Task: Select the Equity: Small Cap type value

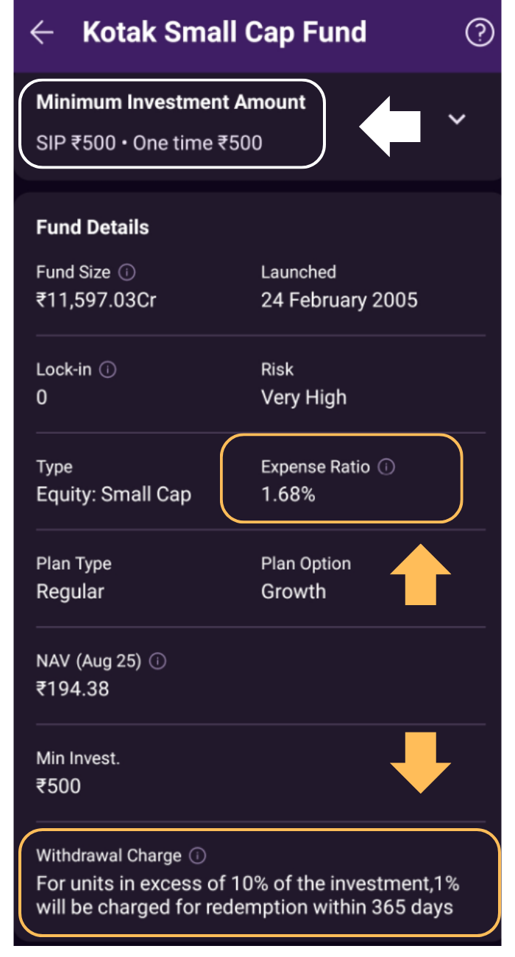Action: click(114, 495)
